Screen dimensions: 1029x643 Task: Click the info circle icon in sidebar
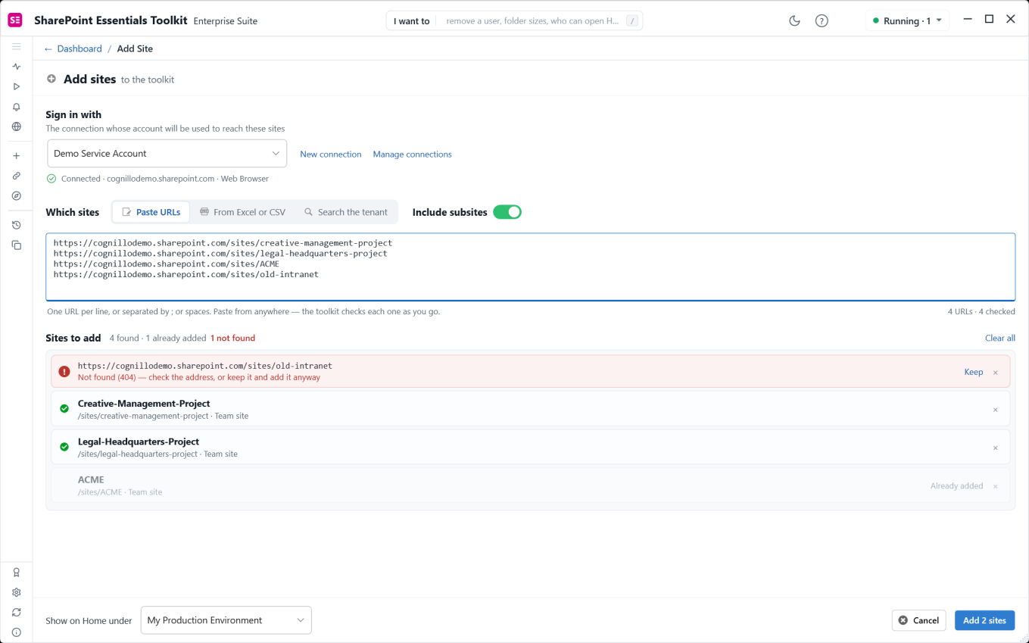click(16, 632)
